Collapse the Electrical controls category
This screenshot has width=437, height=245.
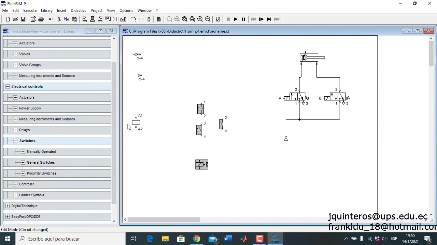point(8,87)
